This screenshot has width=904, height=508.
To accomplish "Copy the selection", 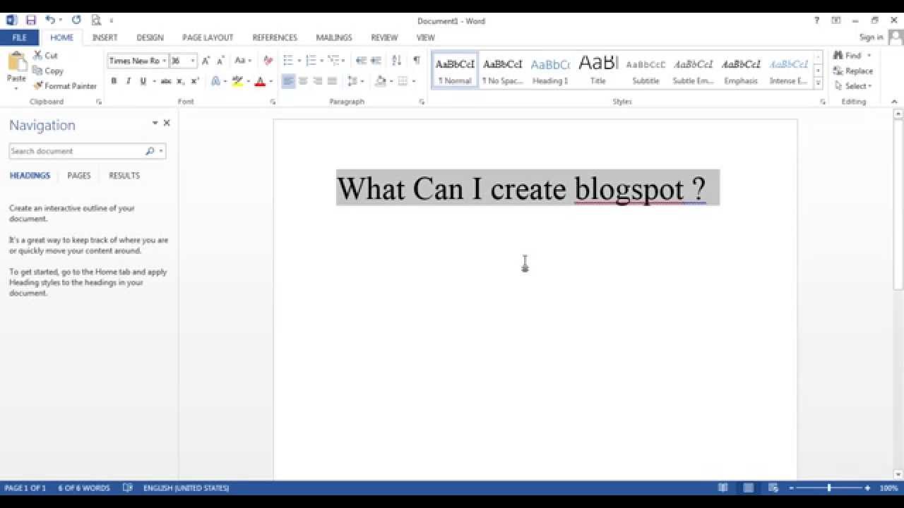I will [x=48, y=71].
